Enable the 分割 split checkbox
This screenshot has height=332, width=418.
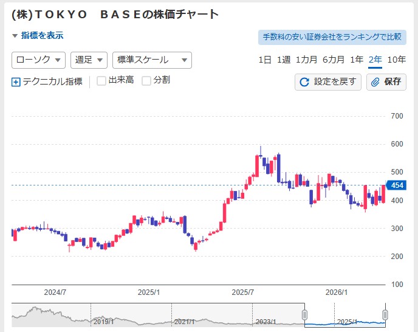coord(146,81)
